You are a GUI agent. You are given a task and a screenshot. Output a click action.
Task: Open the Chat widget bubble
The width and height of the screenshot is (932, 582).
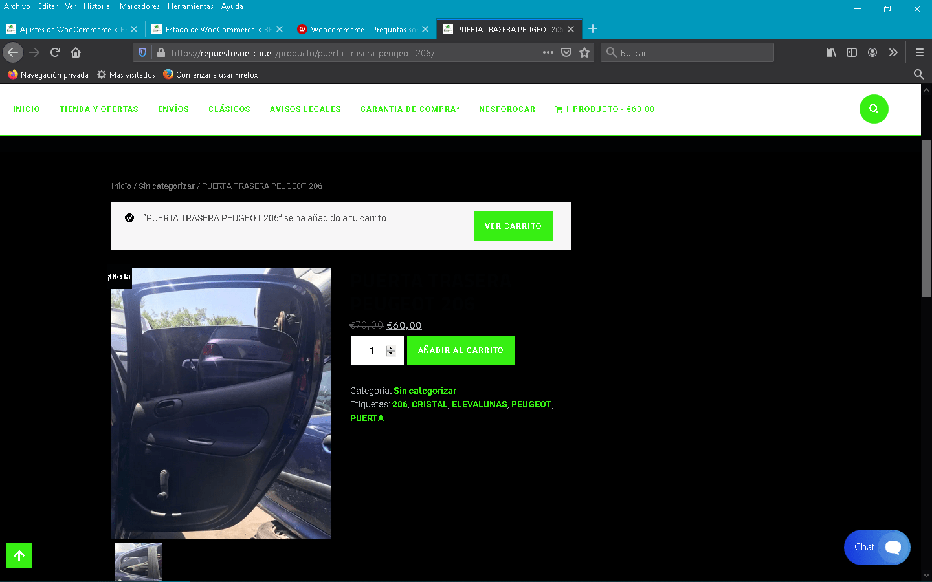click(877, 547)
